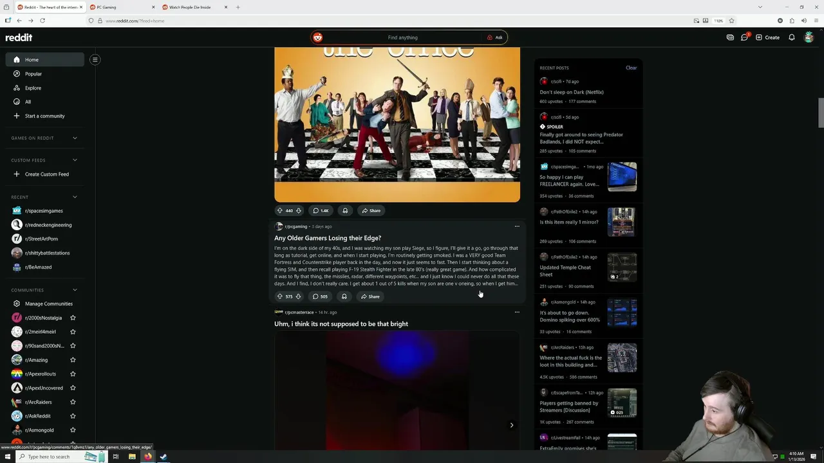Favorite r/2meirl4meirl with star

(x=73, y=332)
